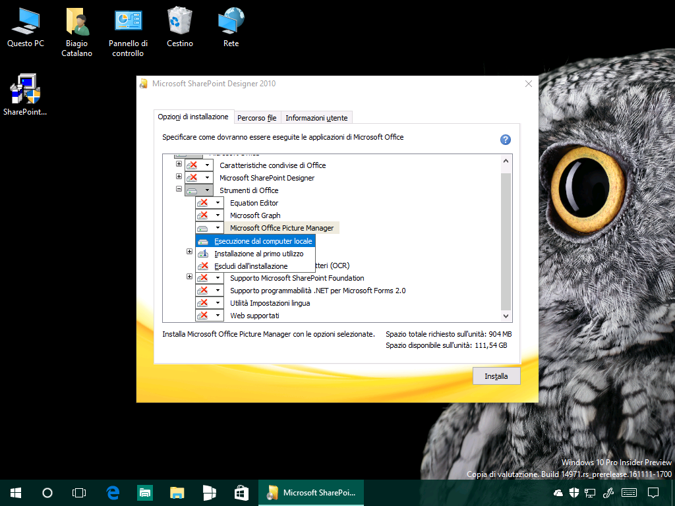The image size is (675, 506).
Task: Open Biagio Catalano user folder icon
Action: 76,32
